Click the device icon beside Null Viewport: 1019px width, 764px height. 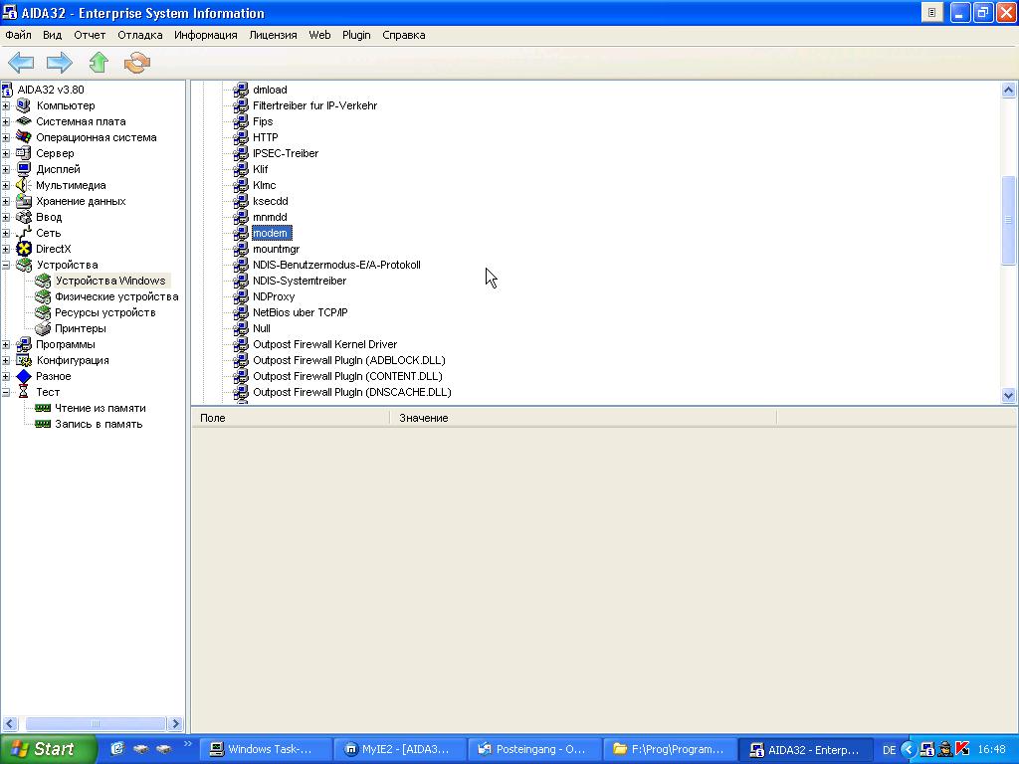[x=241, y=328]
